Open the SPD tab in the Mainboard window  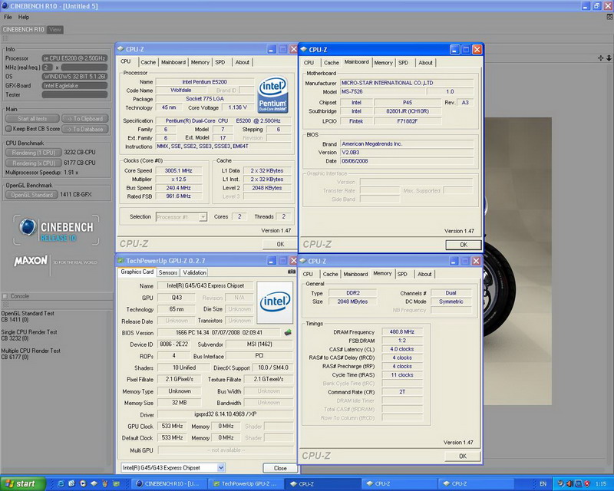403,63
